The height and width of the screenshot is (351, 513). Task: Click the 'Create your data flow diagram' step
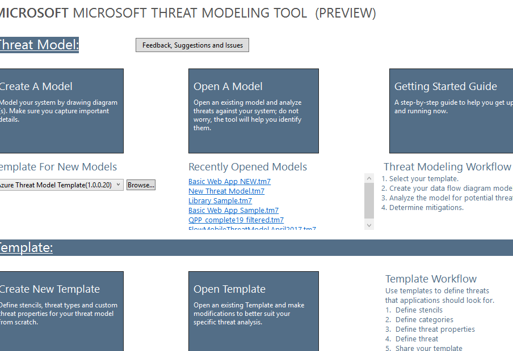(447, 189)
